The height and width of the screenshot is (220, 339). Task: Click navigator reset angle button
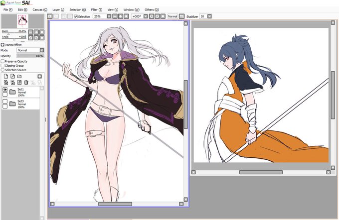click(42, 38)
